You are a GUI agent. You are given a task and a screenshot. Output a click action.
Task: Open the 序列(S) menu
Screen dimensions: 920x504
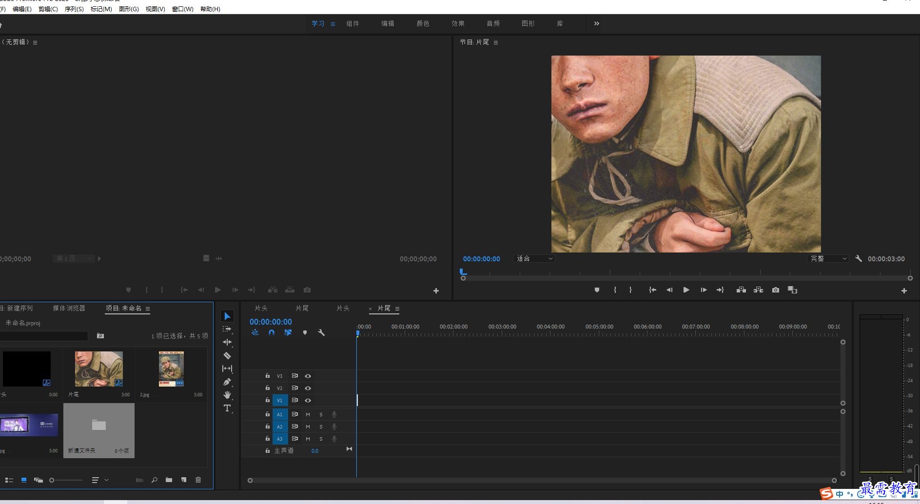(x=74, y=9)
